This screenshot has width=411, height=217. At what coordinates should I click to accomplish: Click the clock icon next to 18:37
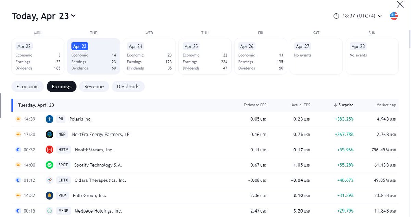point(336,16)
